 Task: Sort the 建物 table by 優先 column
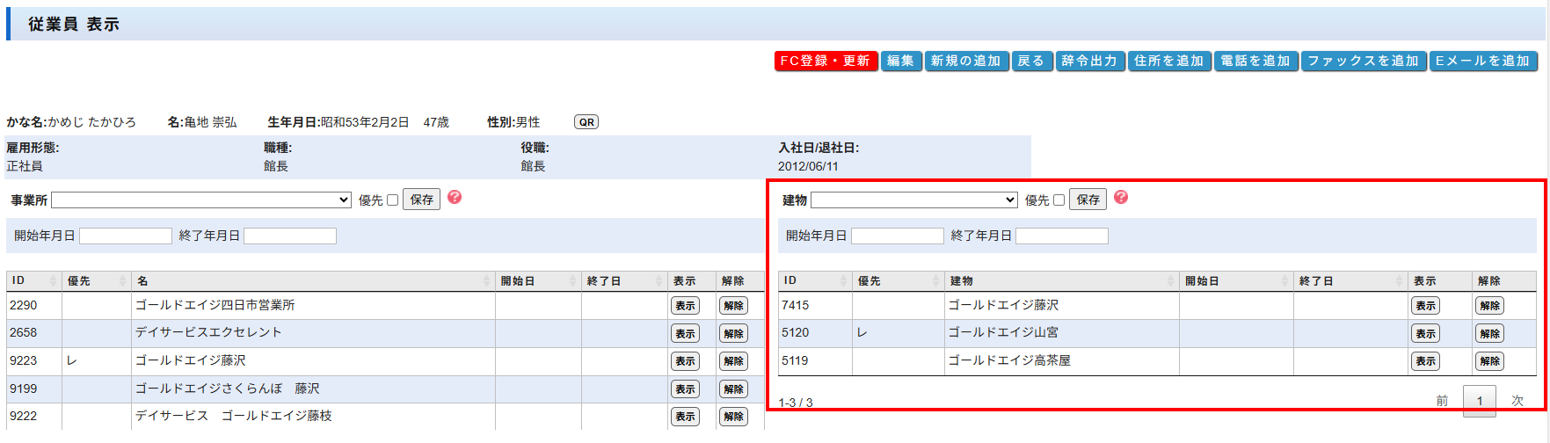(x=897, y=281)
